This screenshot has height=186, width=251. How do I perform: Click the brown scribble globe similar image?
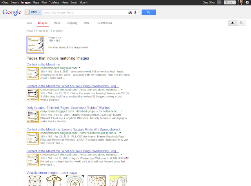54,181
